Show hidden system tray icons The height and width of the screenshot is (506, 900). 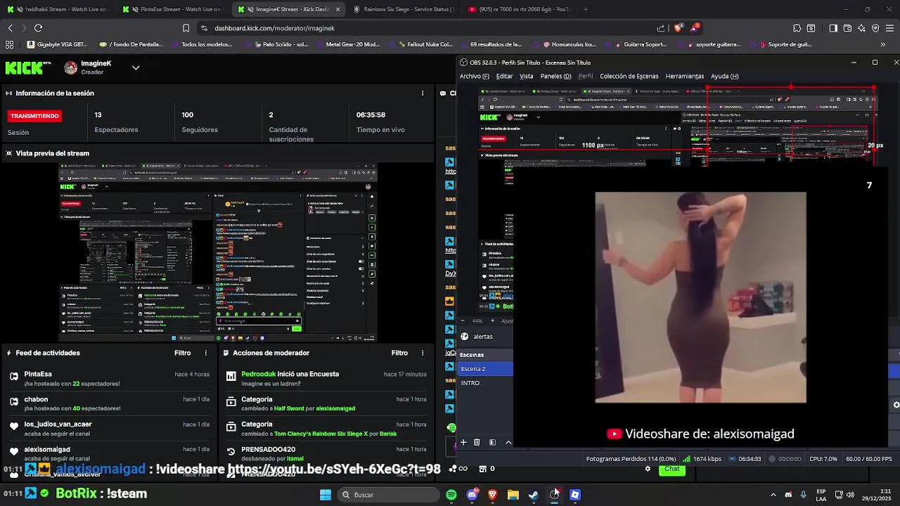click(x=773, y=495)
